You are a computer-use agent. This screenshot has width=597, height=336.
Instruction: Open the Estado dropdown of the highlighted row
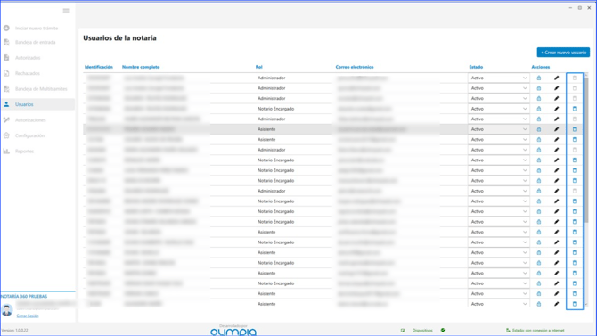tap(498, 129)
